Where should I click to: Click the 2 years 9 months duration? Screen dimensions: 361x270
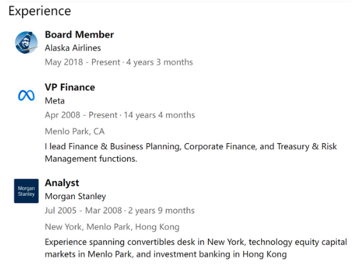click(161, 210)
